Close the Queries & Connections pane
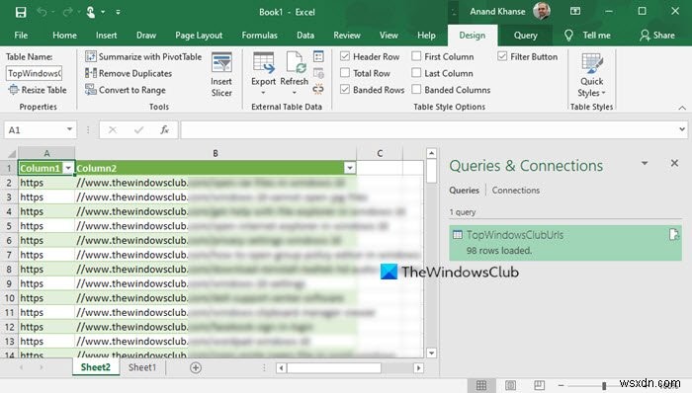The width and height of the screenshot is (692, 393). [674, 163]
